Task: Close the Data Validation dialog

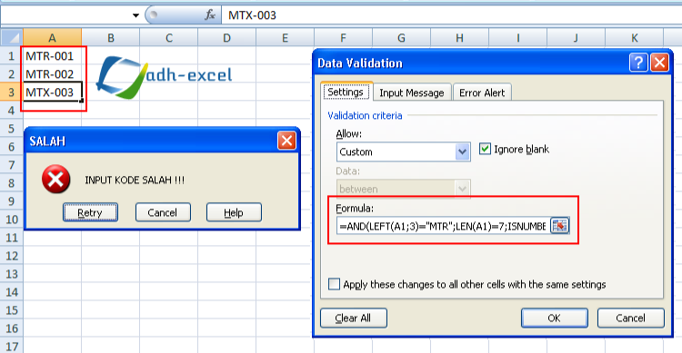Action: 659,63
